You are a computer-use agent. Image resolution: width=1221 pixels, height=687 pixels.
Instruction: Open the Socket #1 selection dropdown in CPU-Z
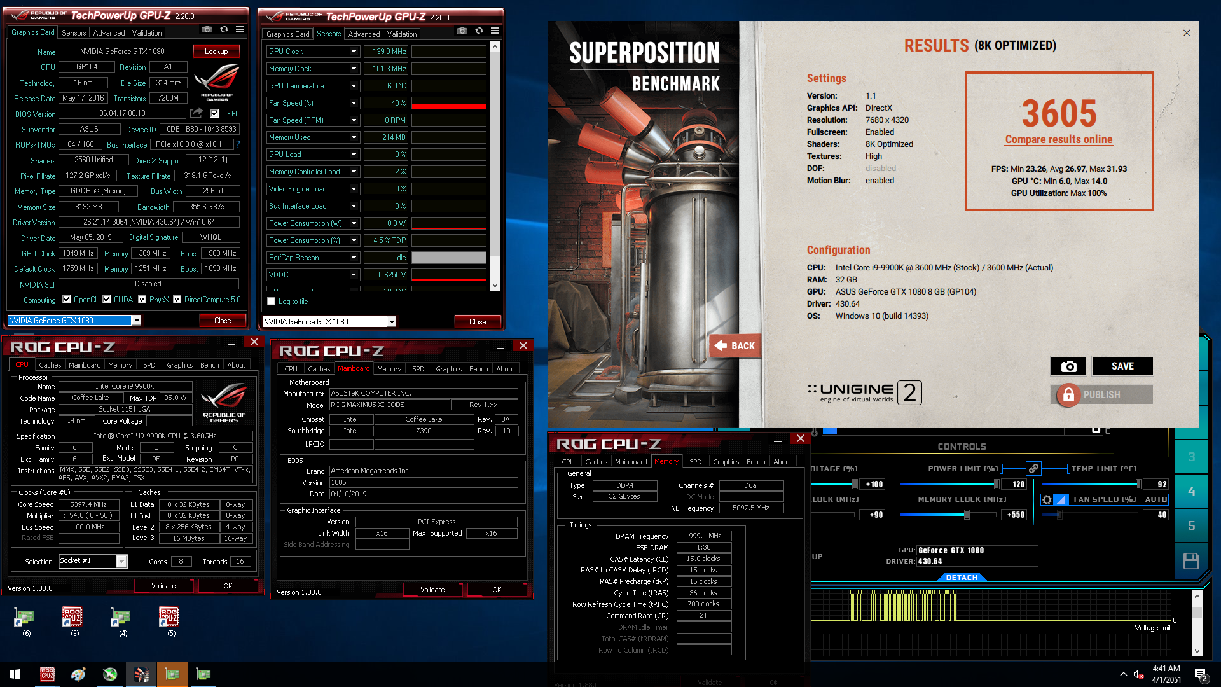pyautogui.click(x=121, y=561)
